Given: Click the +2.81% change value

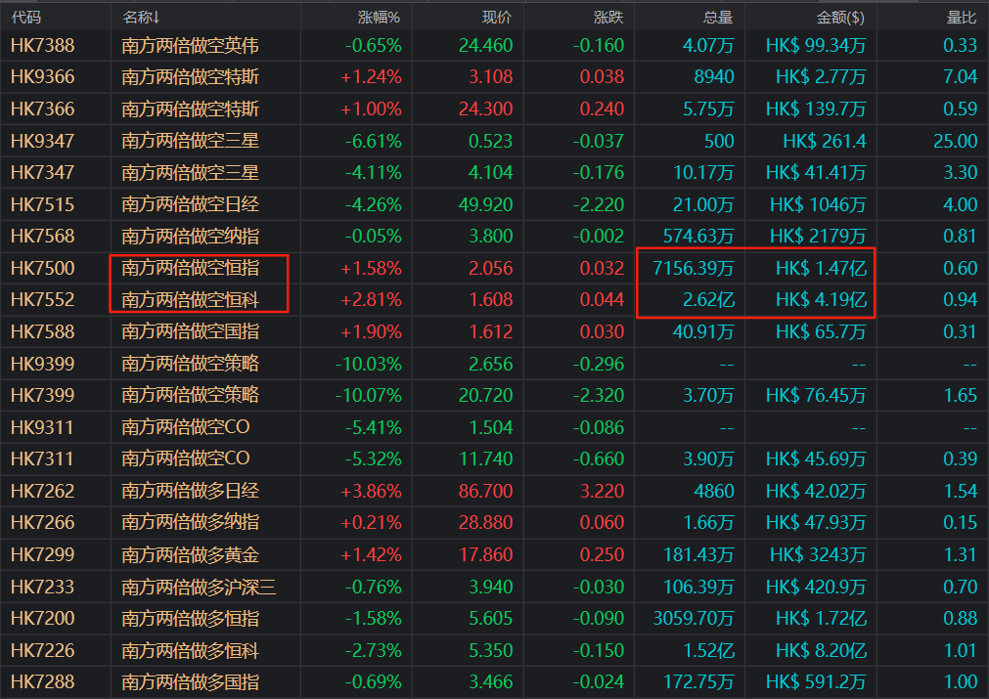Looking at the screenshot, I should pos(371,299).
